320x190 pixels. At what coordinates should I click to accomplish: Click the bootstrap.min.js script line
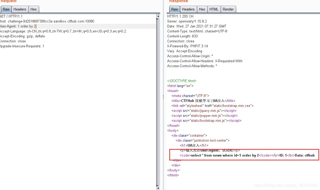pos(206,121)
